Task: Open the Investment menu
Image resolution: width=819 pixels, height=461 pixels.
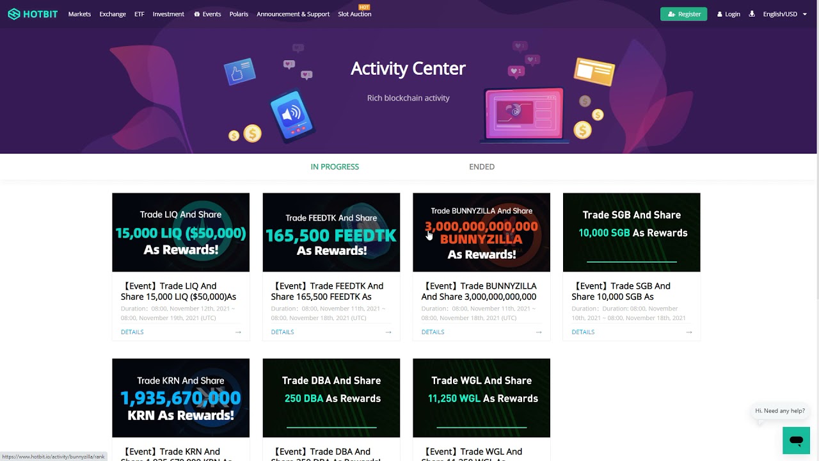Action: (168, 14)
